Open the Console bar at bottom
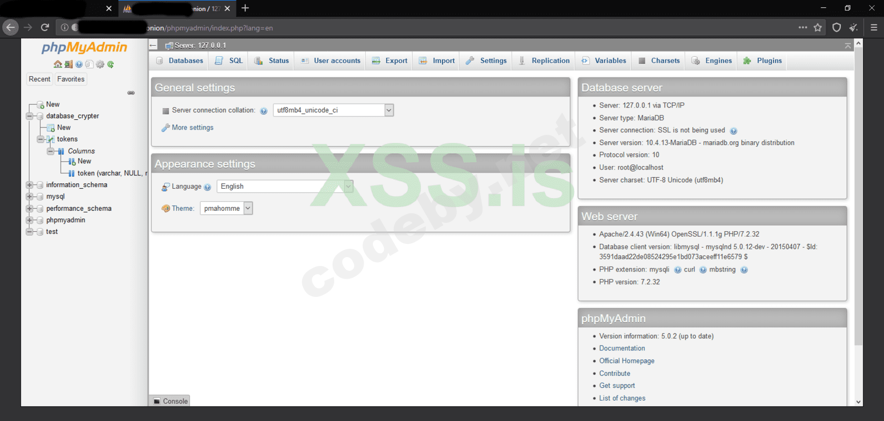The image size is (884, 421). 170,401
